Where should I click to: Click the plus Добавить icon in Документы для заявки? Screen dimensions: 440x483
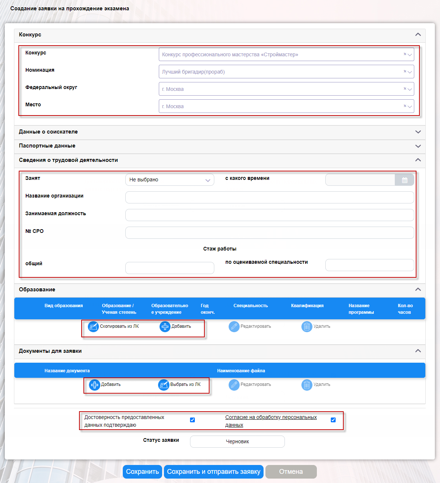(x=94, y=385)
